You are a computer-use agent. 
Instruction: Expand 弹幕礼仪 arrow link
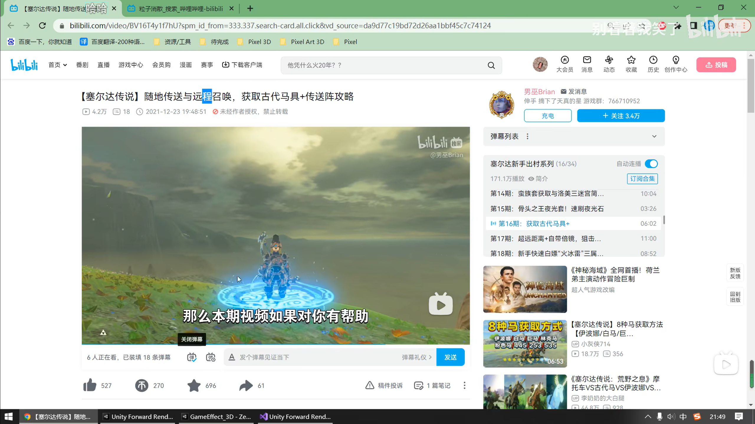417,357
